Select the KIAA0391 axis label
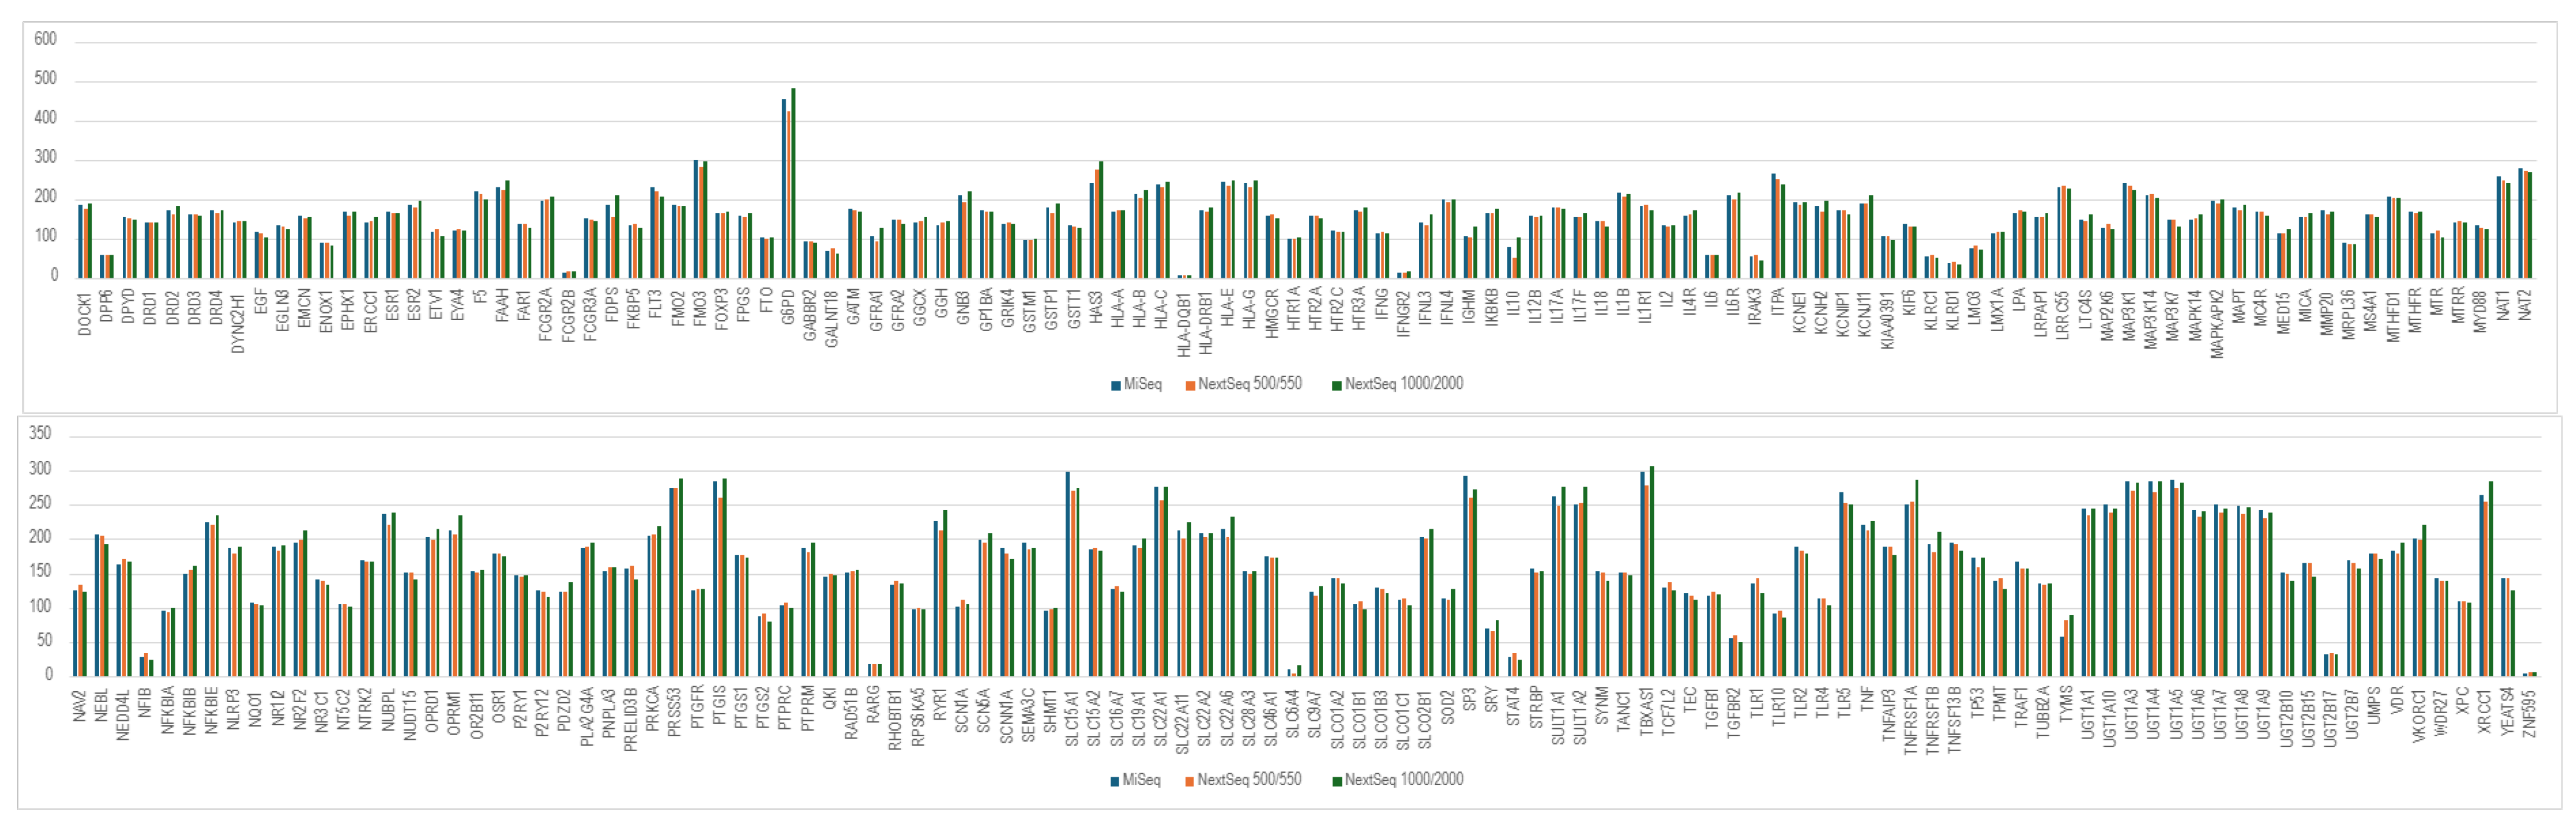Image resolution: width=2576 pixels, height=827 pixels. pyautogui.click(x=1887, y=321)
